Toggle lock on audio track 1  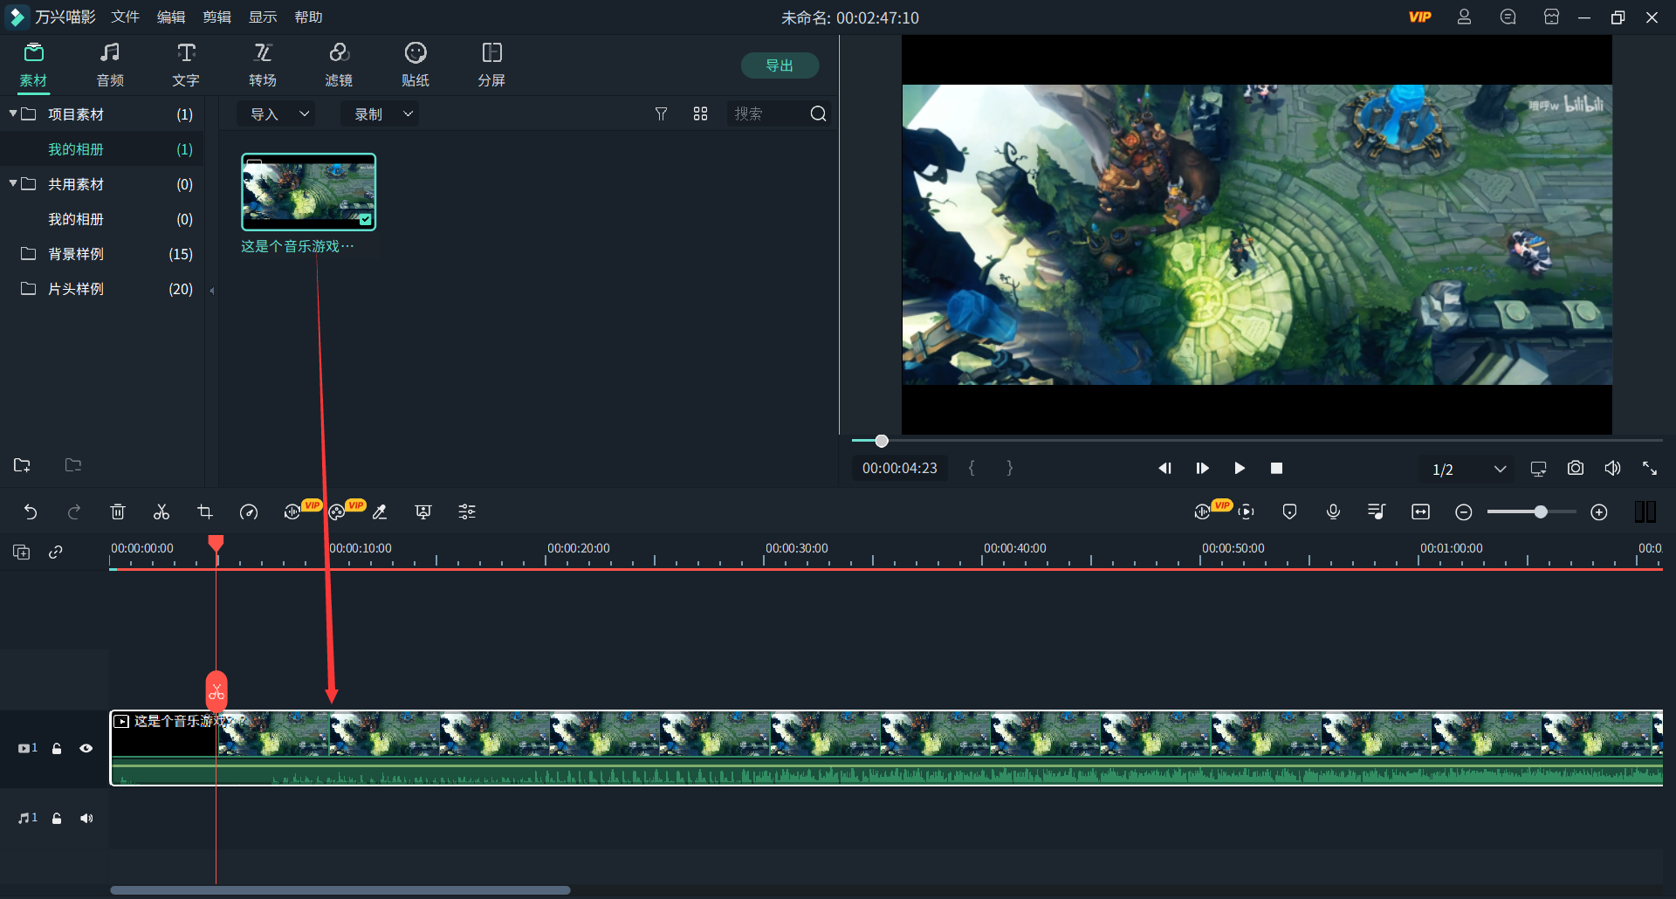click(x=57, y=819)
